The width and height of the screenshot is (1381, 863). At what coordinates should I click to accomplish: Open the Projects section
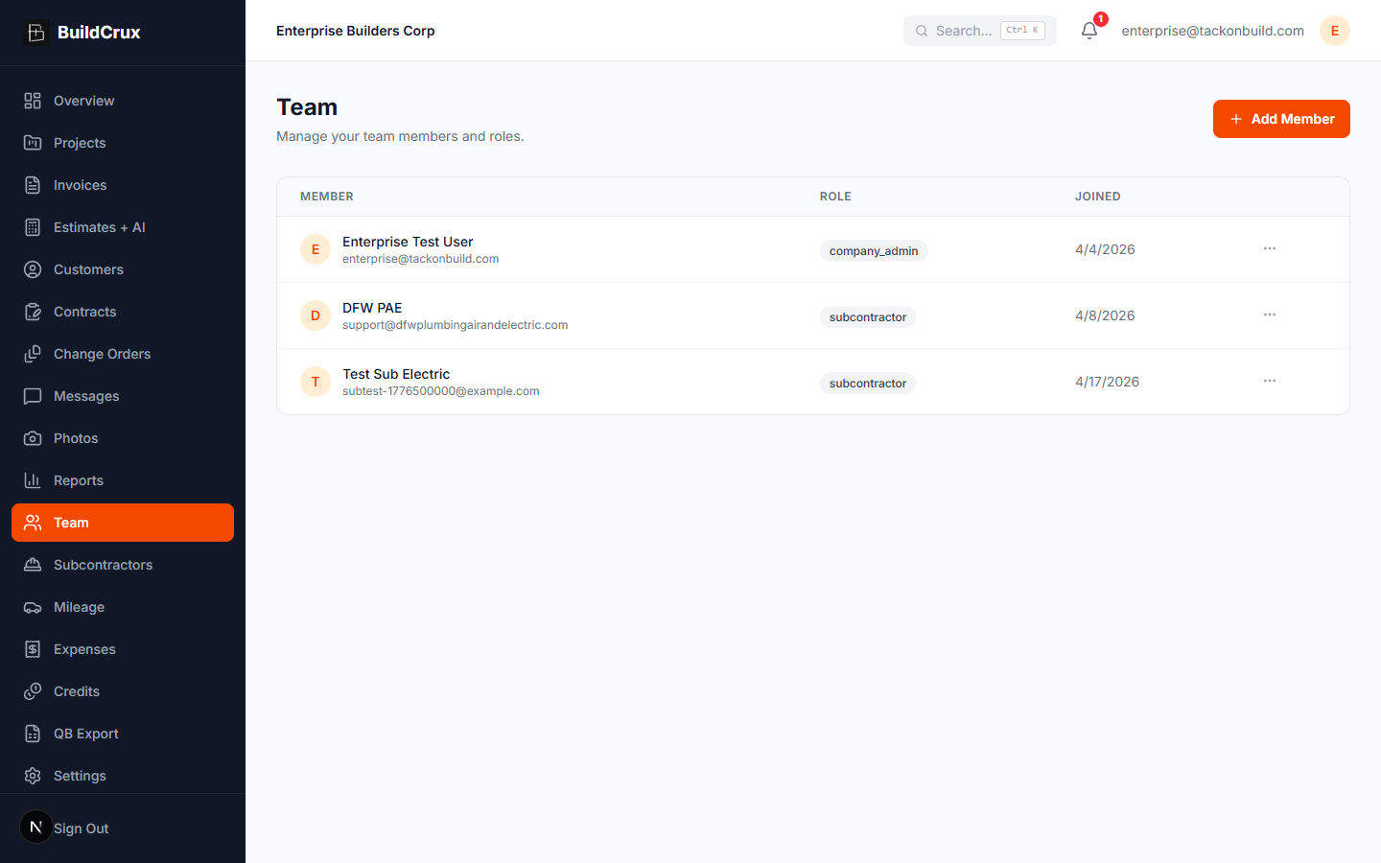point(123,143)
